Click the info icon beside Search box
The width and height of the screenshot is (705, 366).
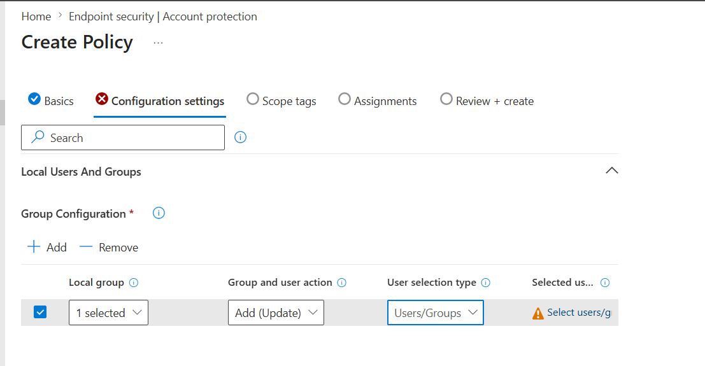click(240, 137)
